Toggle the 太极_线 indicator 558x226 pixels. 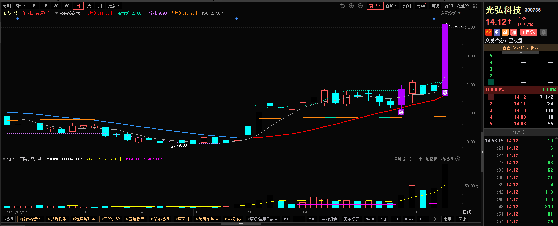pyautogui.click(x=233, y=219)
